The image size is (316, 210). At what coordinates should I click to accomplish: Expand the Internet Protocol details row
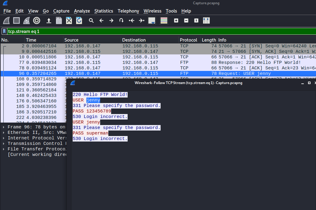pyautogui.click(x=4, y=138)
